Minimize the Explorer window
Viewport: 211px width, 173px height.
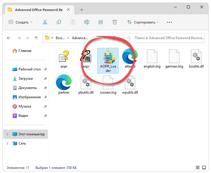click(x=175, y=7)
